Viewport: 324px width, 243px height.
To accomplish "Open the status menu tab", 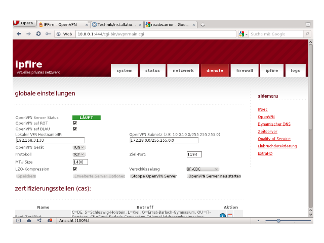I will pos(152,70).
